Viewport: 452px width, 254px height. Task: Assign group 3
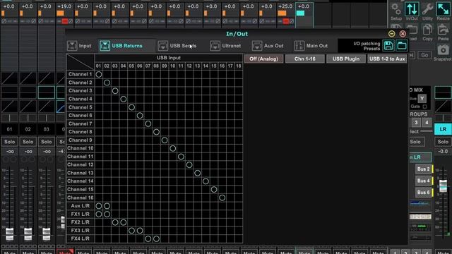tap(416, 122)
